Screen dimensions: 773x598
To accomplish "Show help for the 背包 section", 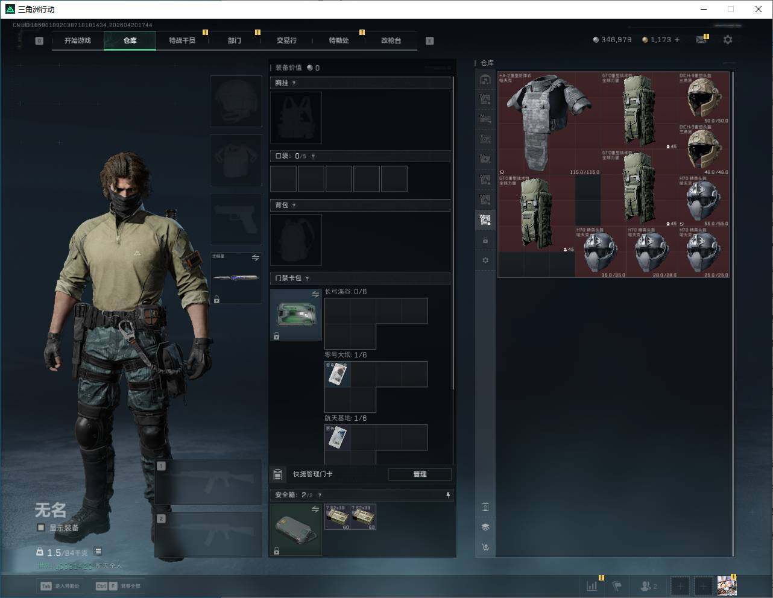I will point(294,206).
